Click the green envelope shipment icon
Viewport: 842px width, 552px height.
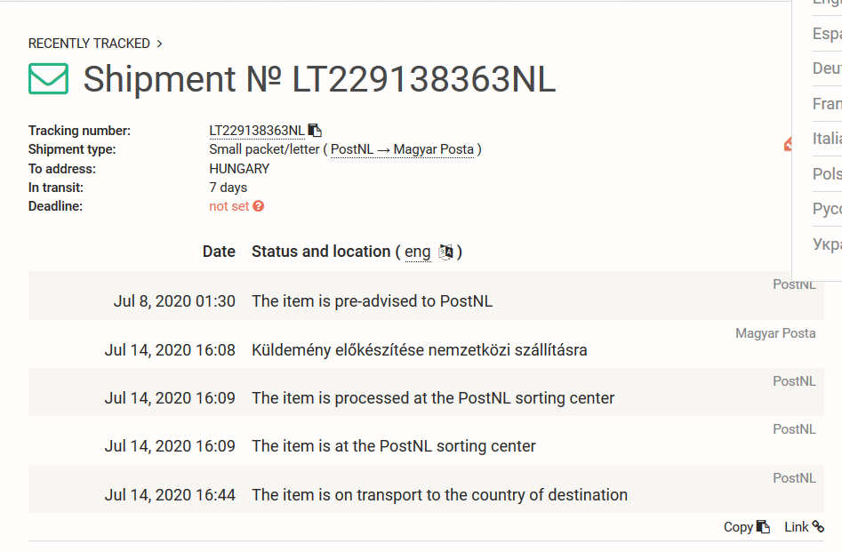pyautogui.click(x=48, y=79)
